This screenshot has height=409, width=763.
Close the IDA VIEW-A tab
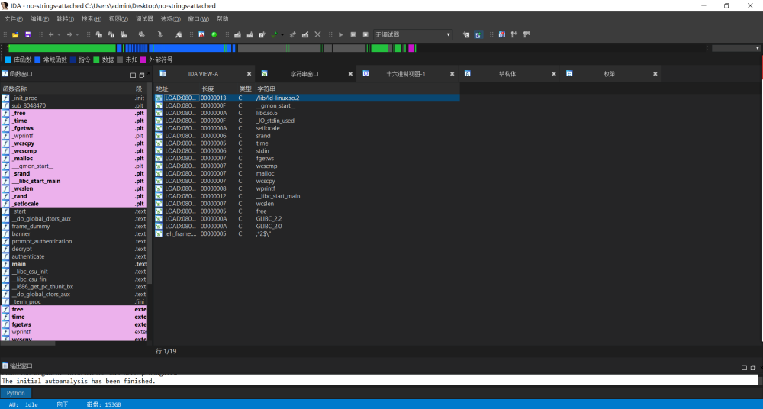tap(250, 74)
